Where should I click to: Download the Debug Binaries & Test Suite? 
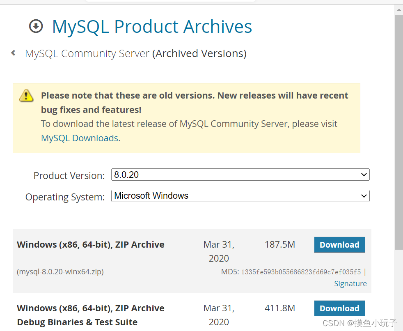point(339,308)
